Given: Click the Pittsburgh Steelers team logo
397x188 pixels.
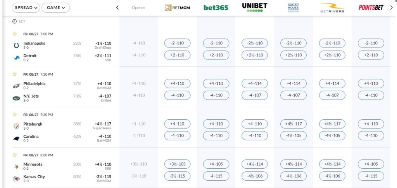Looking at the screenshot, I should click(16, 126).
